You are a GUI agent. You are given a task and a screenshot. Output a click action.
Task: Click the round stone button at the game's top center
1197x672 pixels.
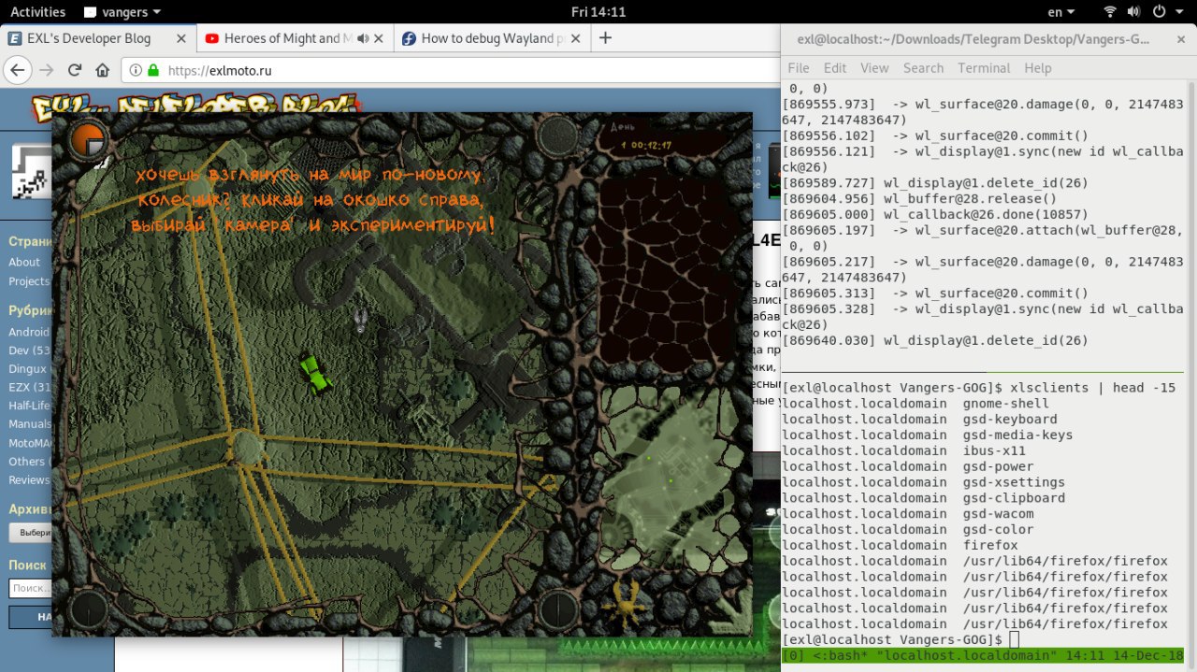(x=557, y=136)
